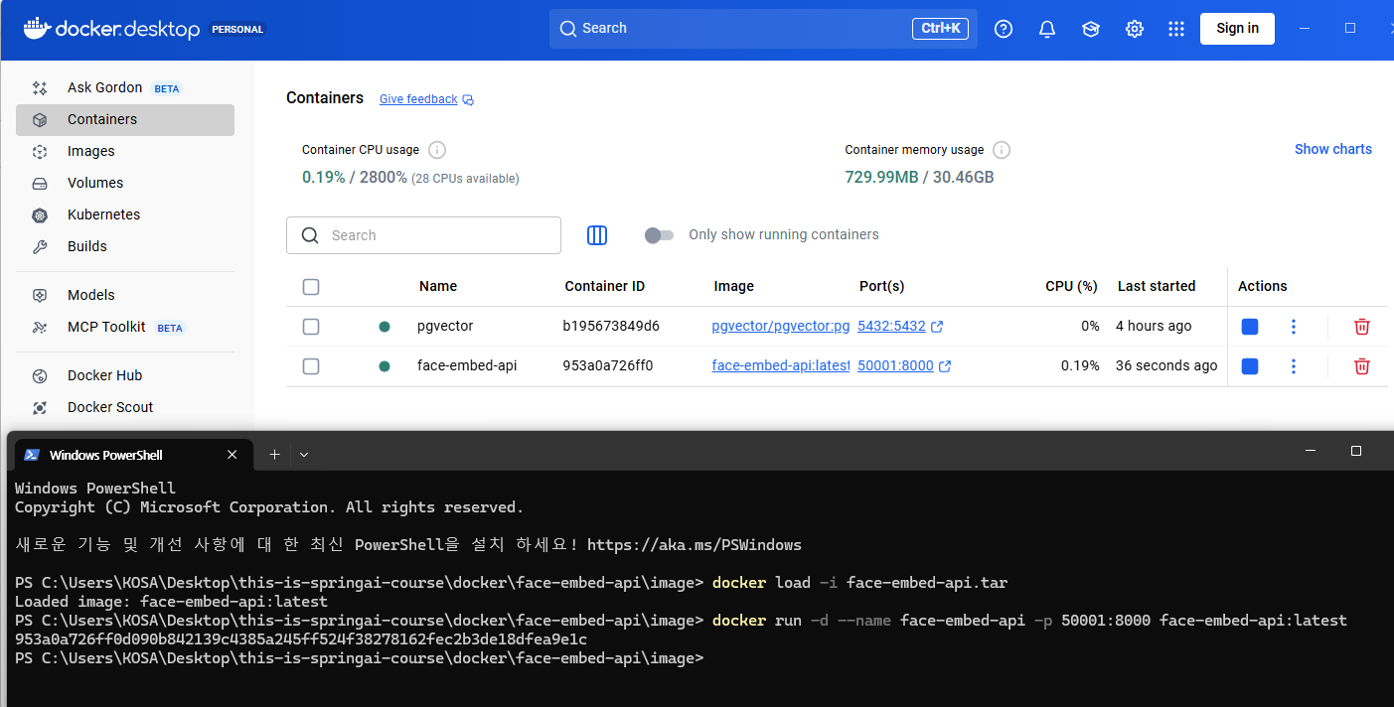1394x707 pixels.
Task: Delete the face-embed-api container
Action: [1362, 366]
